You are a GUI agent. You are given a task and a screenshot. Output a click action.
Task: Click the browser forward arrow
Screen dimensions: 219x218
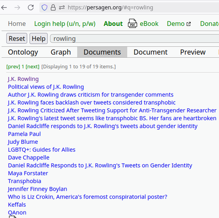coord(17,7)
